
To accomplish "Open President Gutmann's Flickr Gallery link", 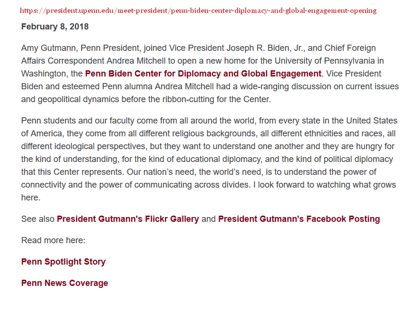I will 128,219.
